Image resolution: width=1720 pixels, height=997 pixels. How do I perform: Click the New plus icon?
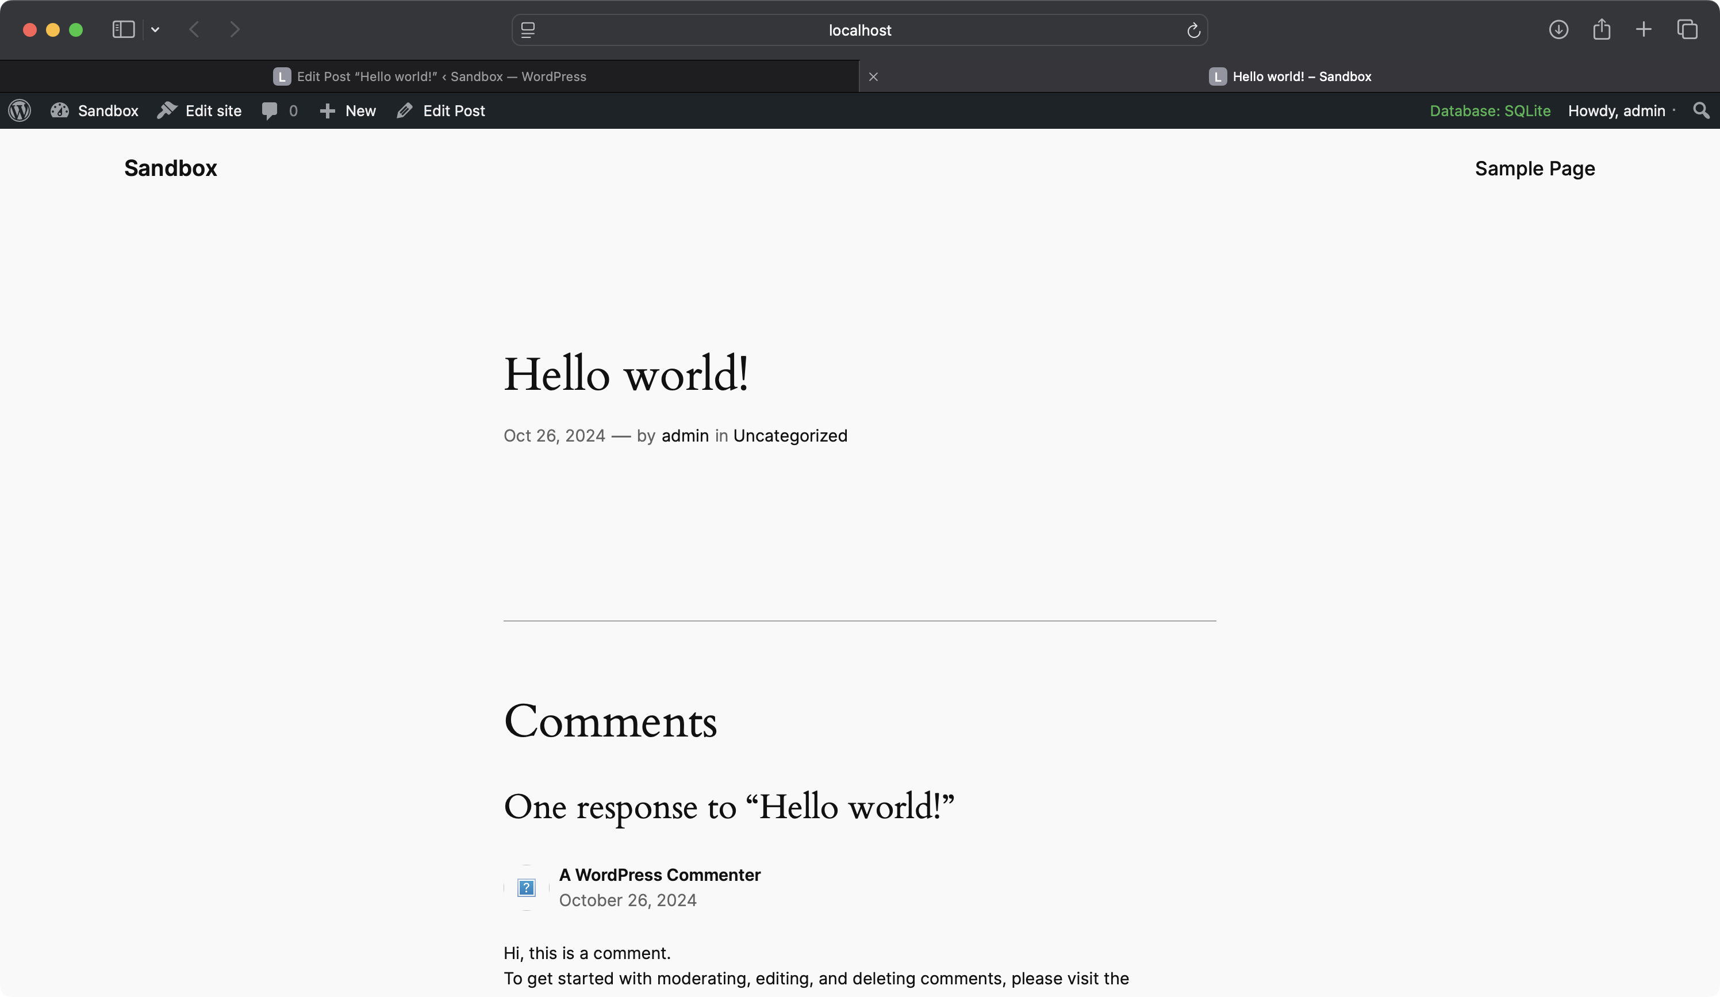[328, 110]
